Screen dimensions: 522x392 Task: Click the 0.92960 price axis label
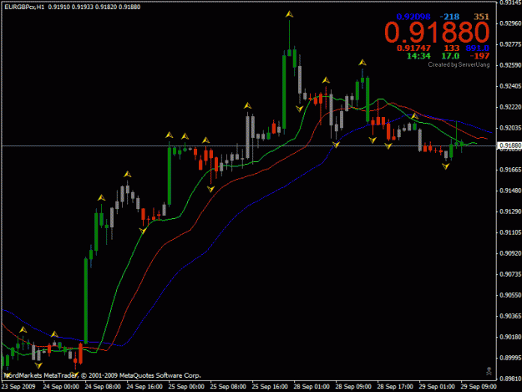click(x=510, y=23)
